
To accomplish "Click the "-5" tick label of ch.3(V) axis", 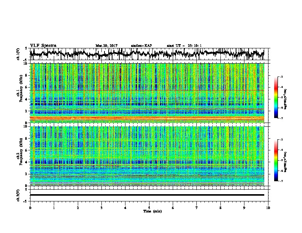I will pyautogui.click(x=26, y=201).
